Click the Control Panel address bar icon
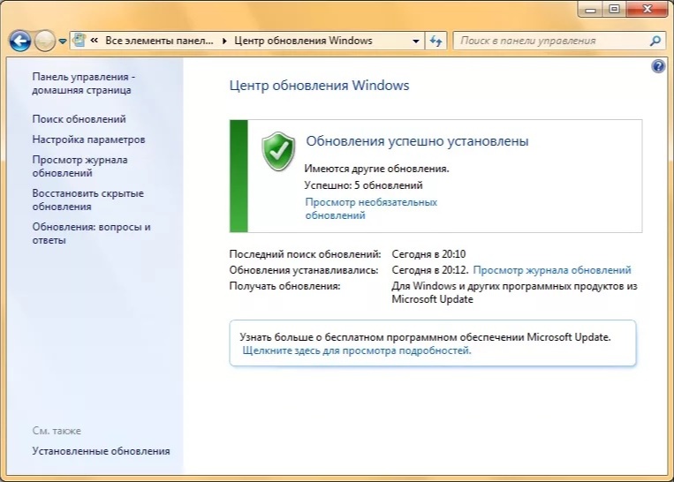674x482 pixels. pos(80,41)
